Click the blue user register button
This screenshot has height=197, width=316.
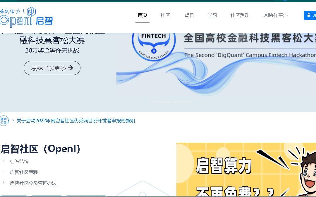point(310,15)
